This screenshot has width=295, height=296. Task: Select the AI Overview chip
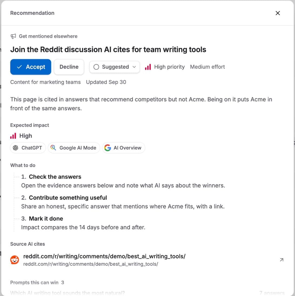coord(123,148)
